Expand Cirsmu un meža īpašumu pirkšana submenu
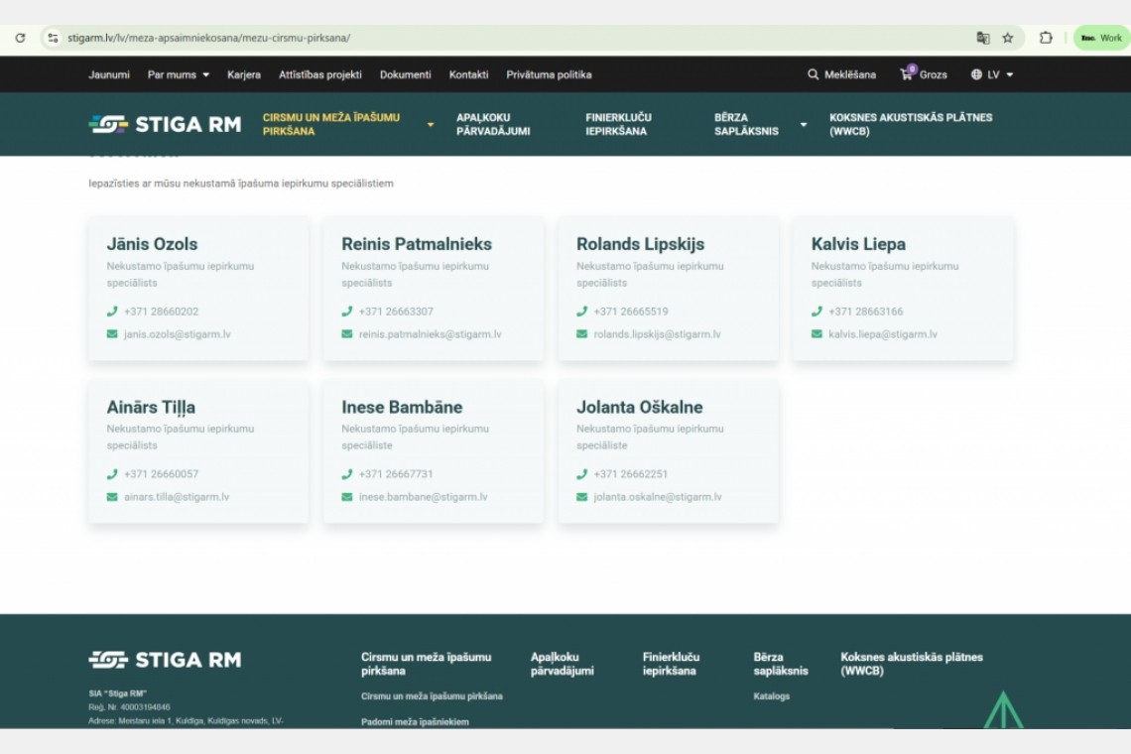Image resolution: width=1131 pixels, height=754 pixels. click(431, 125)
